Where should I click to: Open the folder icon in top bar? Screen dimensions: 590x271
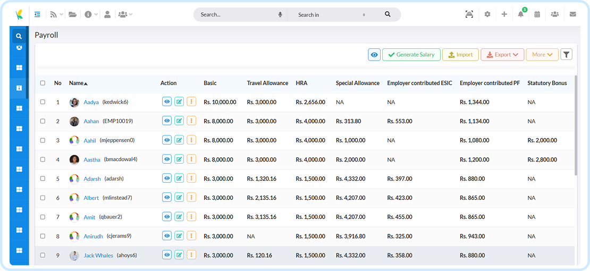click(x=73, y=14)
